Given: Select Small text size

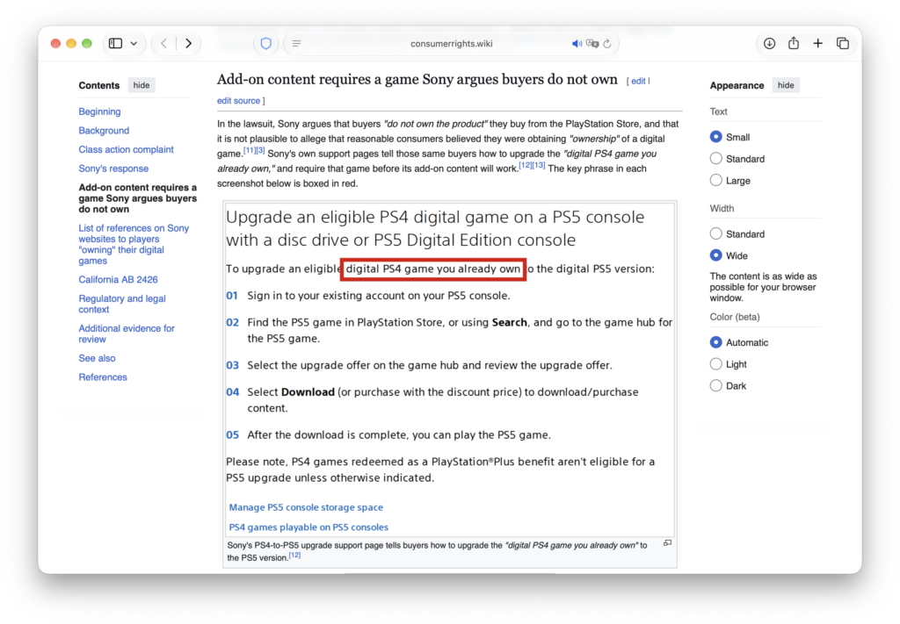Looking at the screenshot, I should [x=715, y=137].
